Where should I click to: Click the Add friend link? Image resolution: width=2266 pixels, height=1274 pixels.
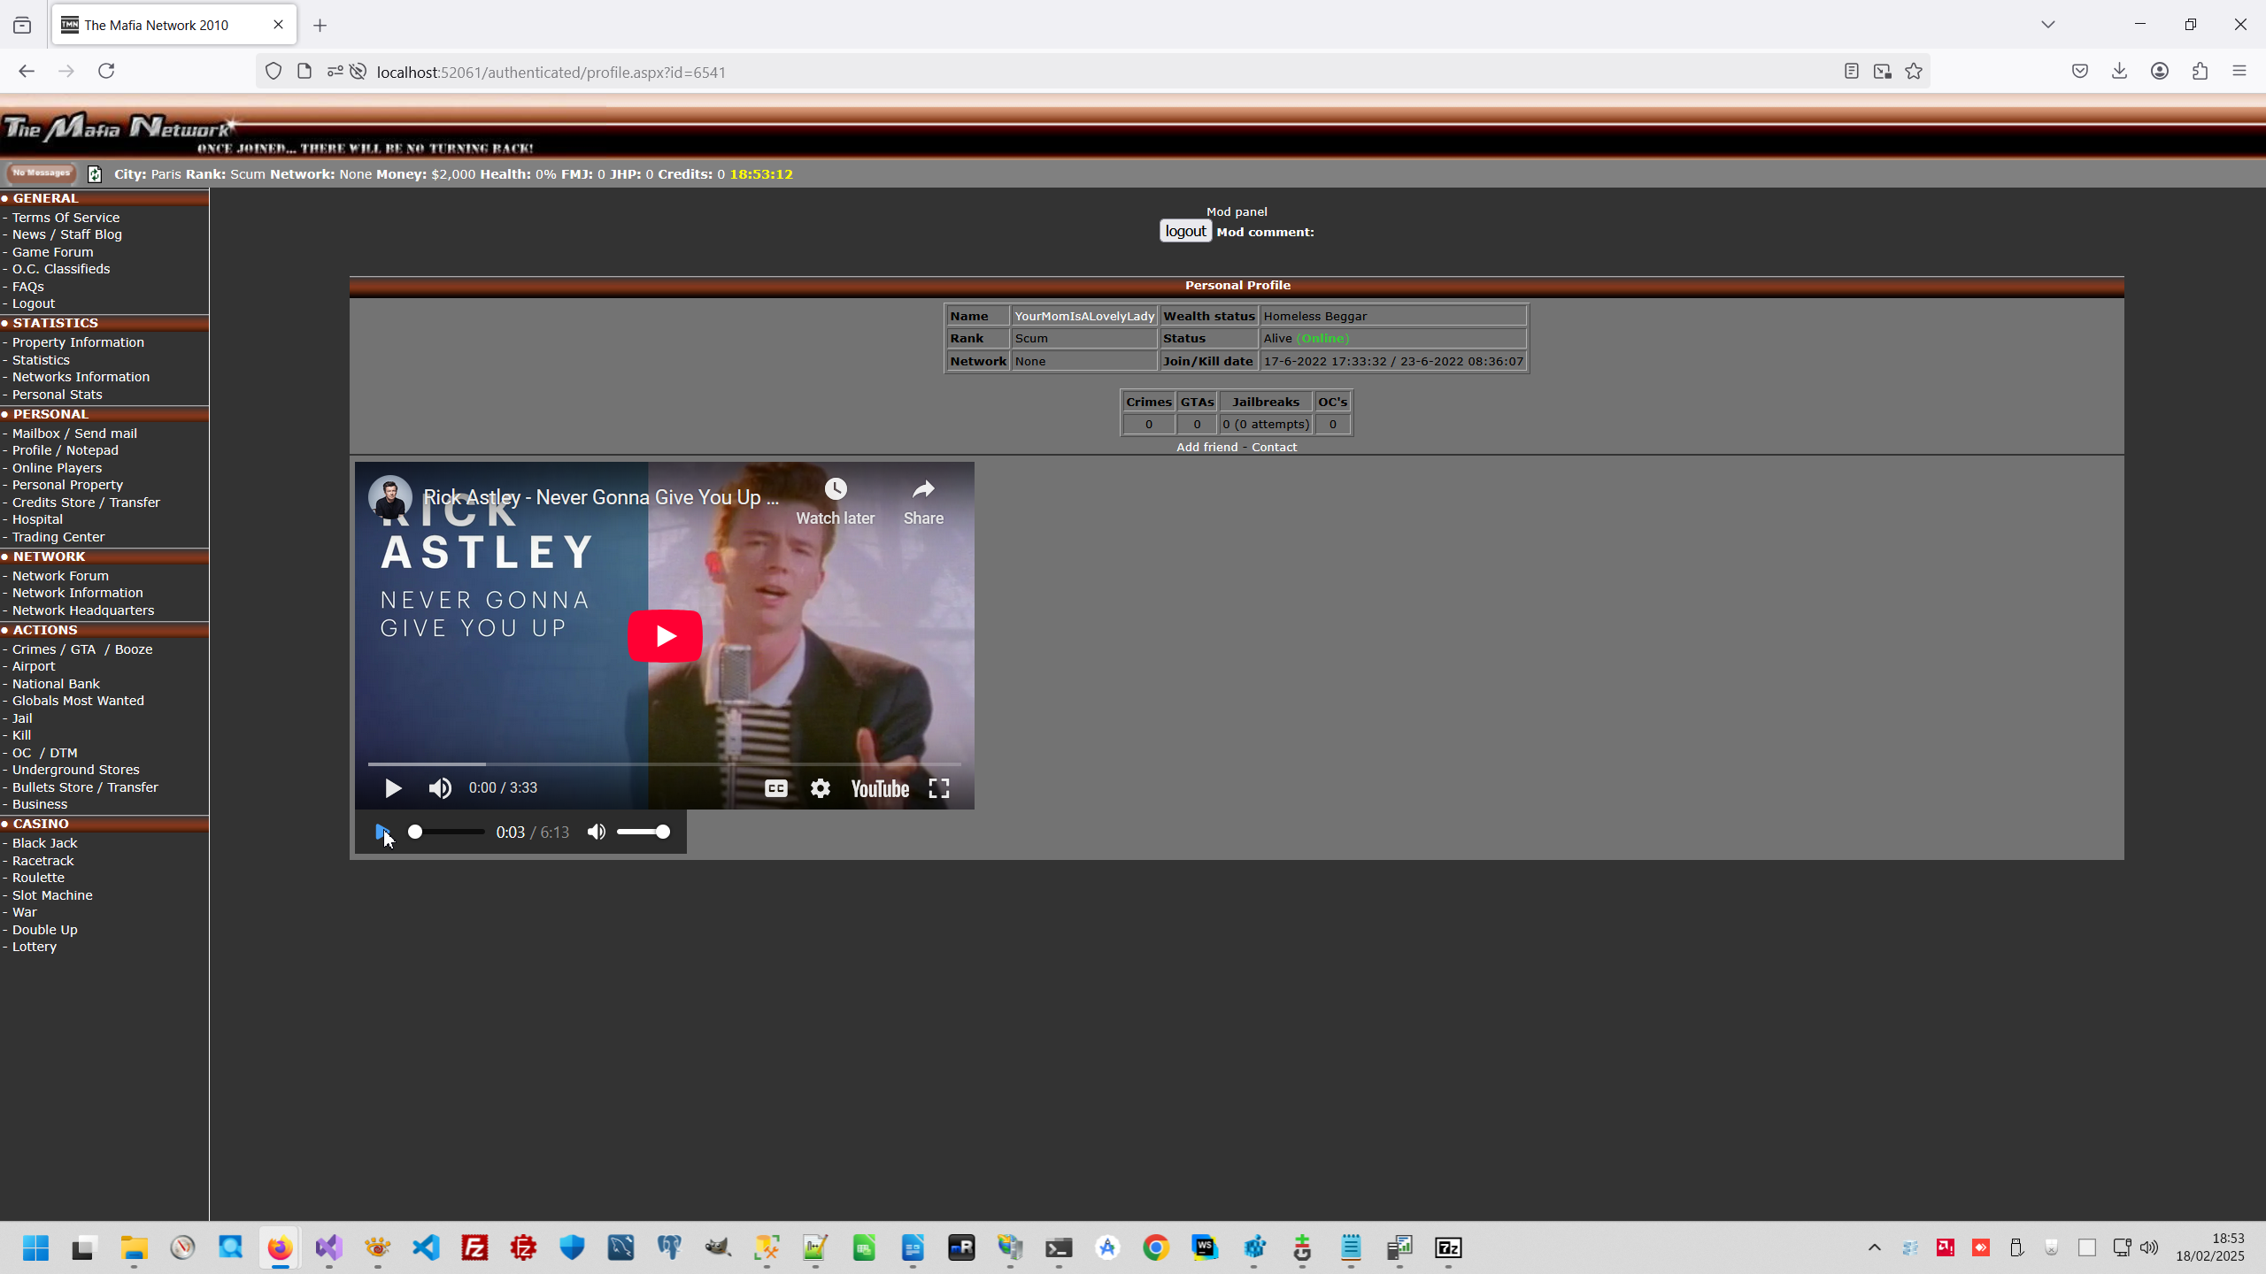(x=1206, y=448)
